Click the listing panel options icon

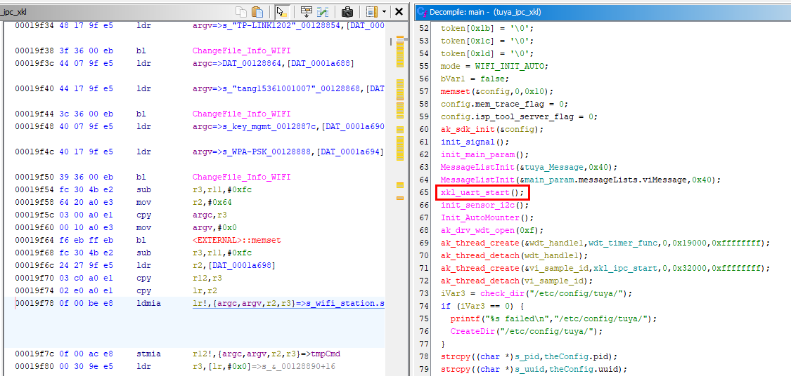pyautogui.click(x=370, y=12)
